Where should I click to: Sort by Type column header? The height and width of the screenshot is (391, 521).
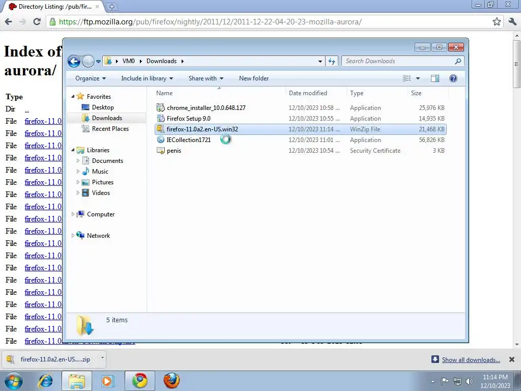pos(377,93)
